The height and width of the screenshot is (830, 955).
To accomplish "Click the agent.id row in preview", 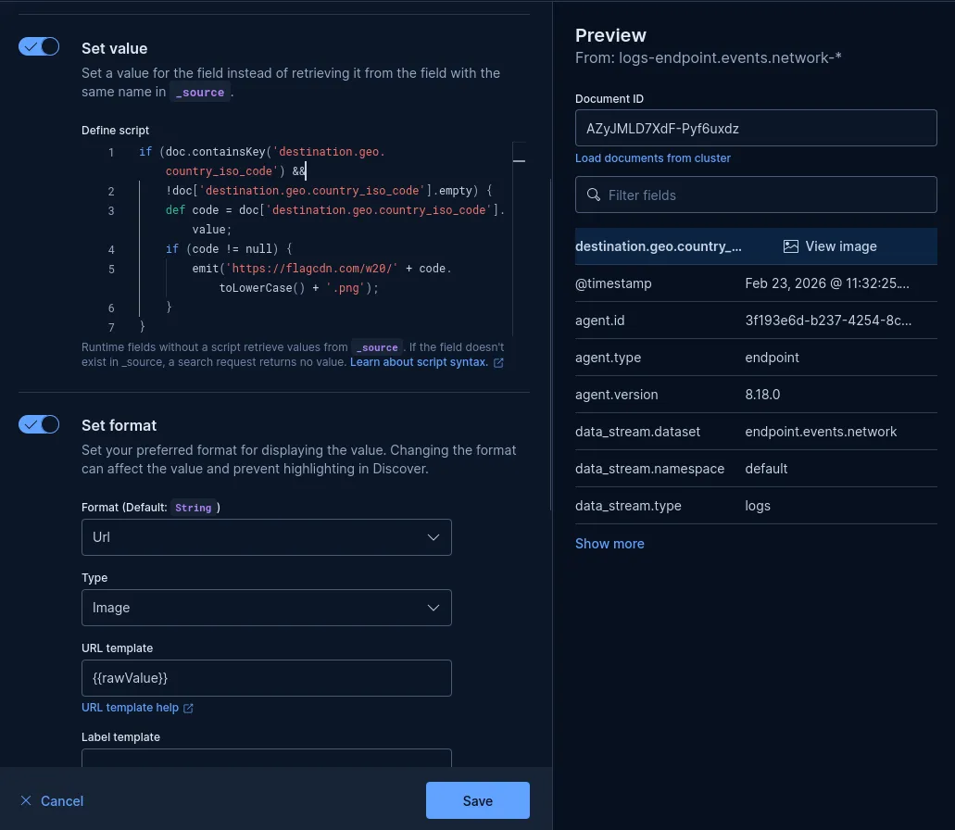I will 756,321.
